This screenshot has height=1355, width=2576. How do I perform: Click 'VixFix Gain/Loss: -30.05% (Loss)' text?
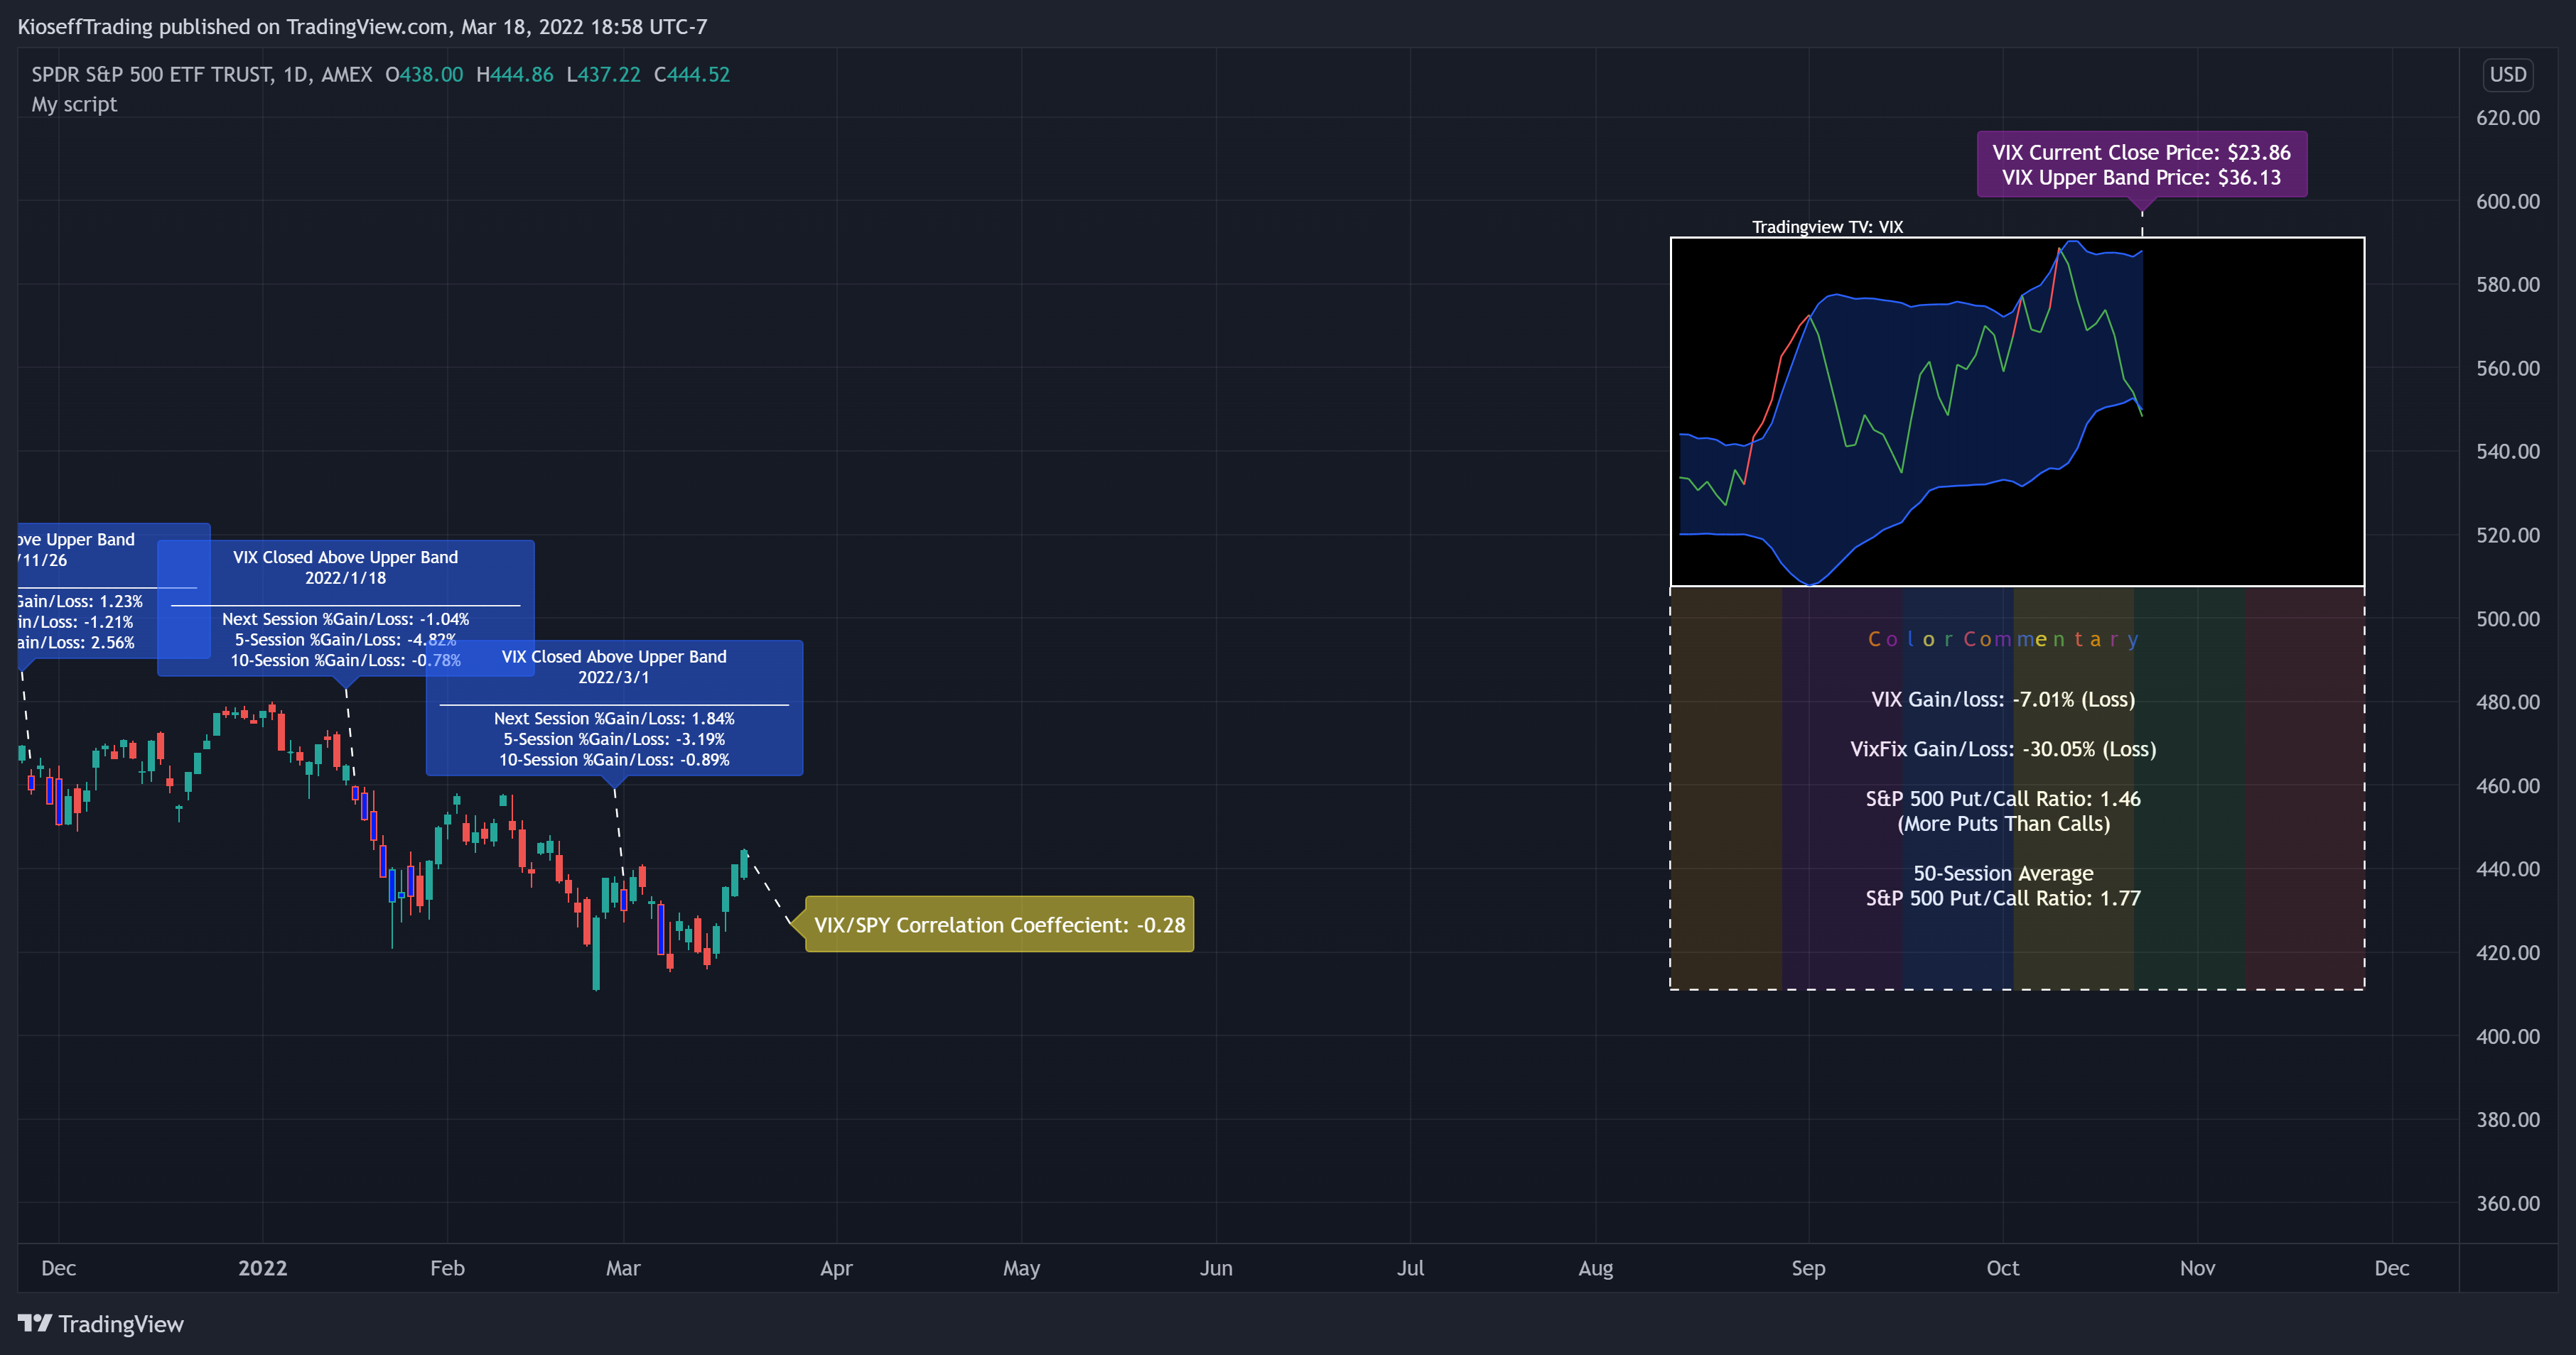point(2003,749)
